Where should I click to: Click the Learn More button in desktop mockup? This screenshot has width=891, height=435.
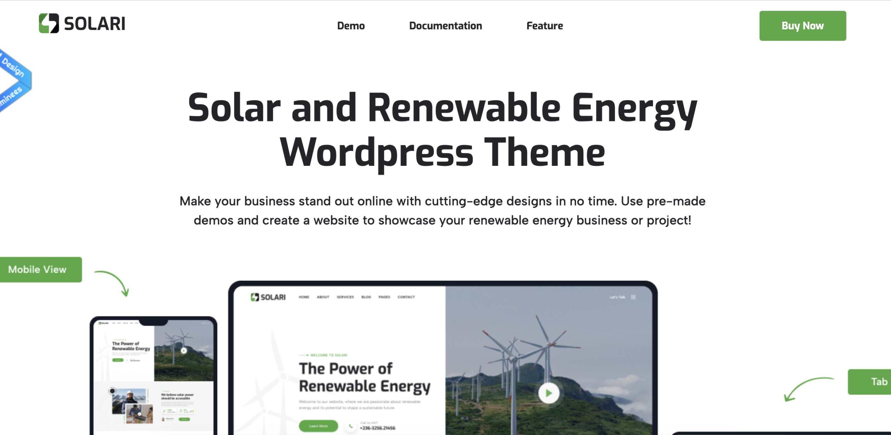pyautogui.click(x=318, y=426)
